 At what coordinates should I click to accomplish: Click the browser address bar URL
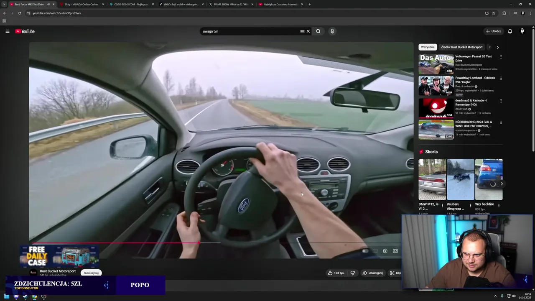[x=57, y=13]
